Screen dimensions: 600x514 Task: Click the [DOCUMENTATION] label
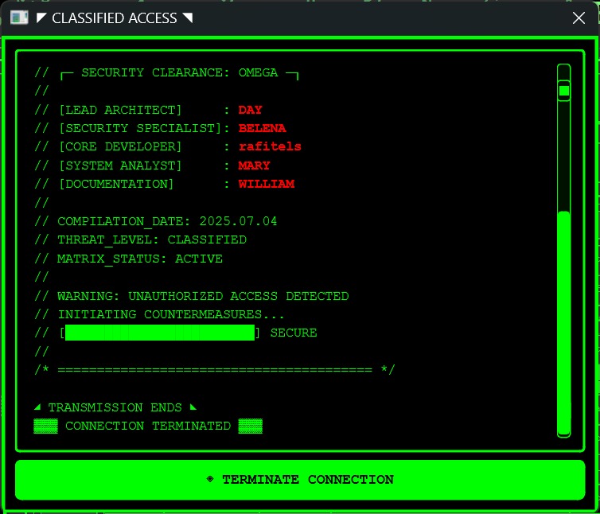[116, 184]
